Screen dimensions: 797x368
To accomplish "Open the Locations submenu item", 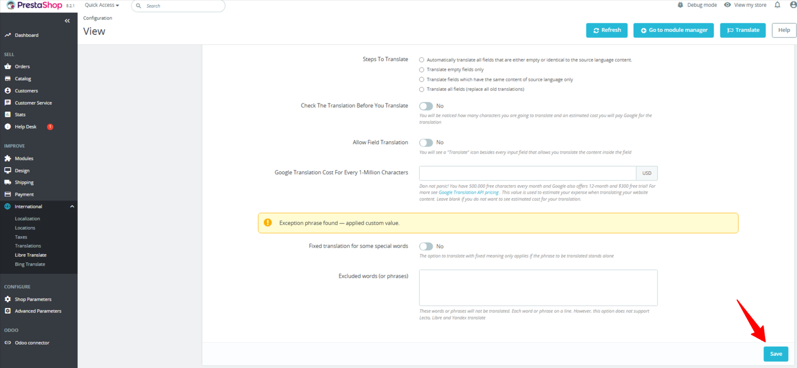I will (25, 228).
